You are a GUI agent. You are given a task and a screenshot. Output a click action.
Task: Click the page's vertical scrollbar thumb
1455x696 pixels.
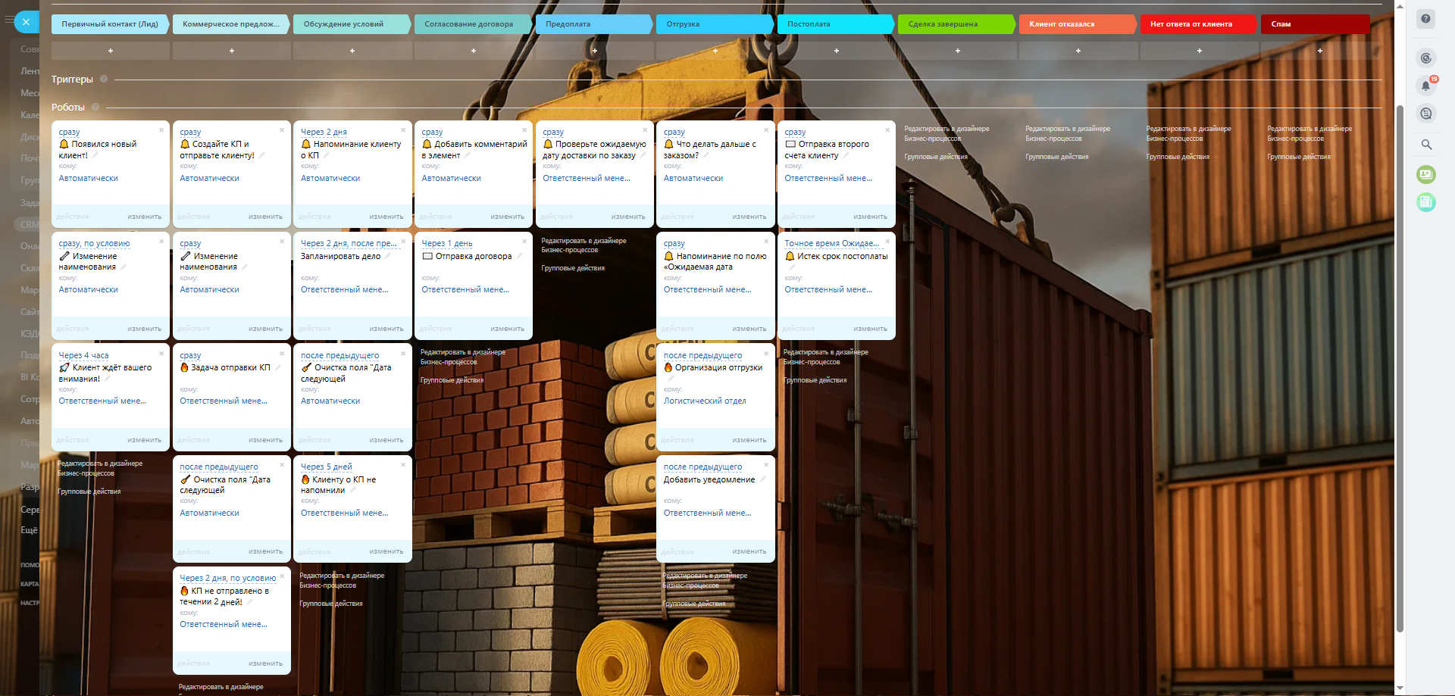1400,364
